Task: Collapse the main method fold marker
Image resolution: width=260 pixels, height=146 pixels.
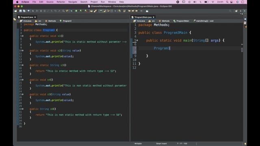Action: [x=137, y=40]
